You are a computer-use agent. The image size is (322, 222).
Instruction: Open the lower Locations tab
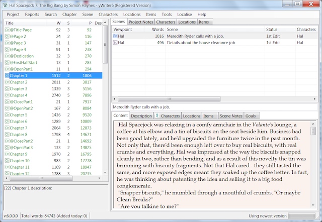[191, 116]
